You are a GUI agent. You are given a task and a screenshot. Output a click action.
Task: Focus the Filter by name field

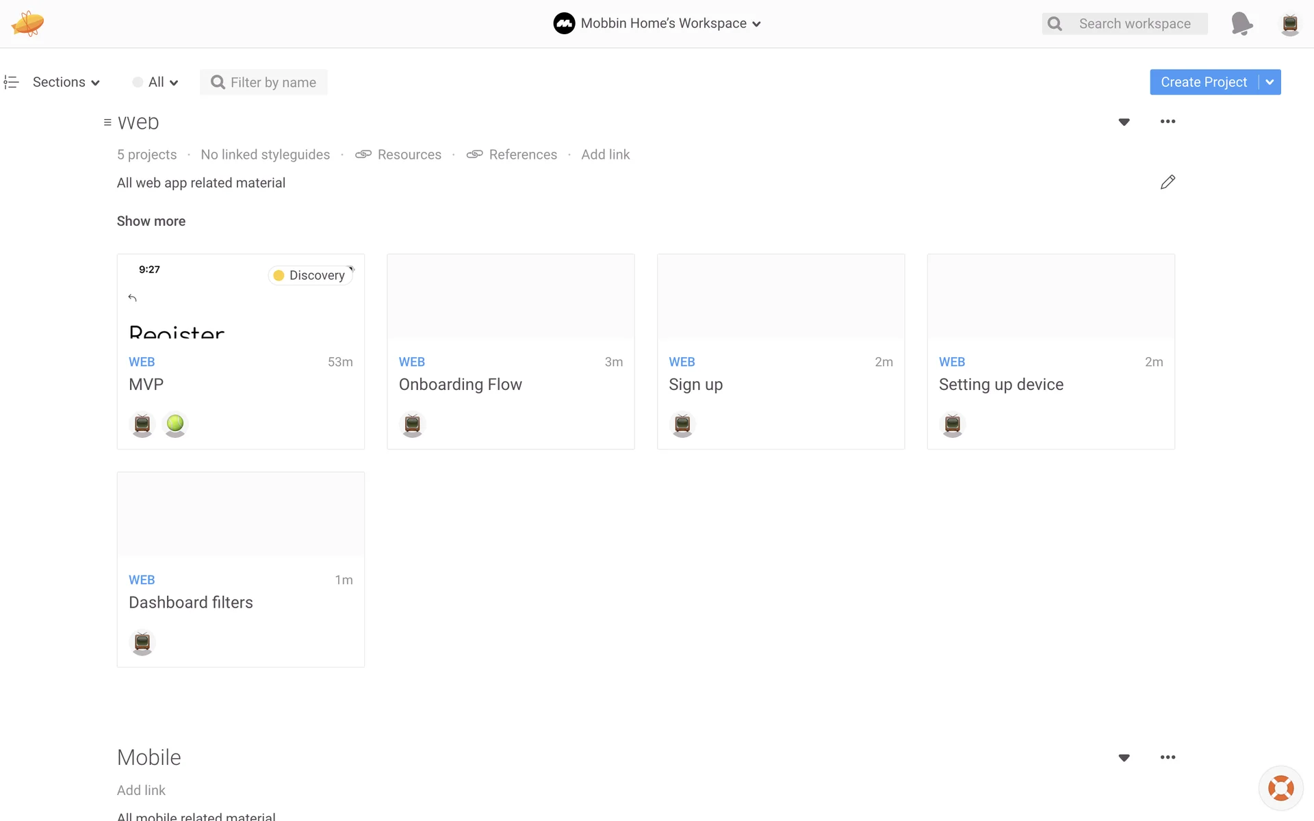[x=272, y=82]
